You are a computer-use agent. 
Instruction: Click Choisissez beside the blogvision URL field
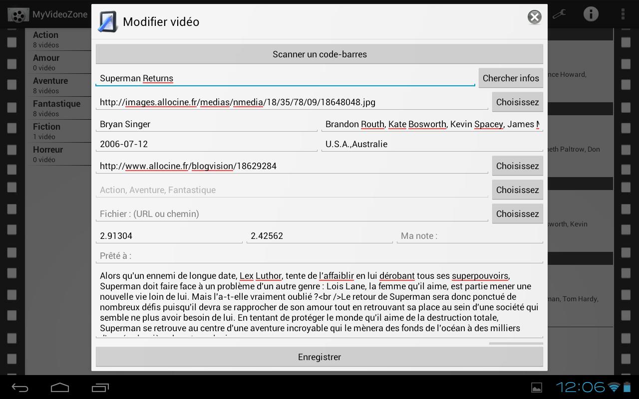pos(518,166)
